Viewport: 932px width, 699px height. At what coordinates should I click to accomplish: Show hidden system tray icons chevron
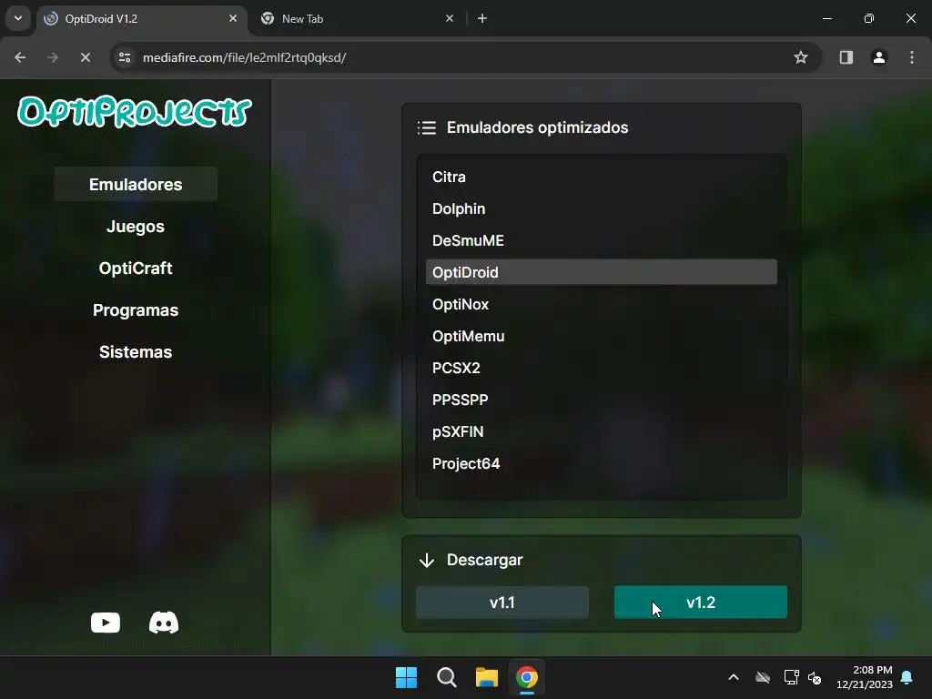tap(734, 677)
